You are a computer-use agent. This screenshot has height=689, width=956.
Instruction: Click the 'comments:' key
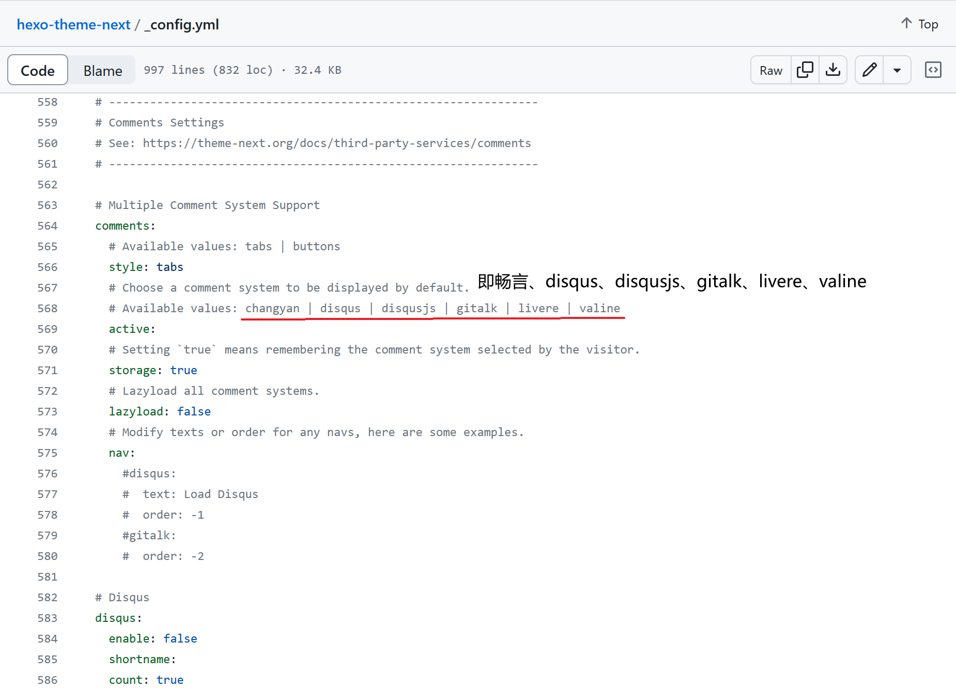pos(126,226)
